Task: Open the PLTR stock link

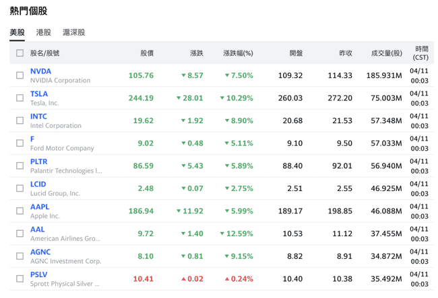Action: (39, 161)
